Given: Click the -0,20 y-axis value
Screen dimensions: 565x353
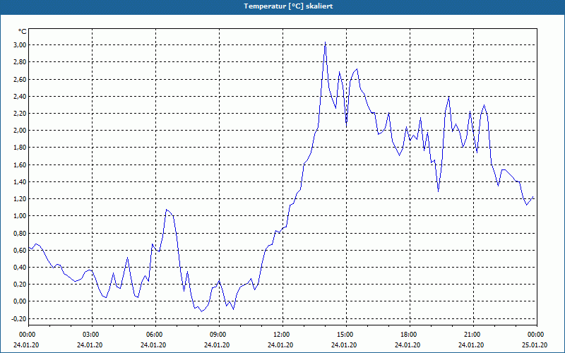Looking at the screenshot, I should coord(20,318).
